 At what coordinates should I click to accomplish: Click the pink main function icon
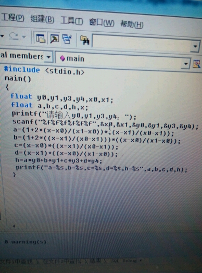click(x=62, y=58)
